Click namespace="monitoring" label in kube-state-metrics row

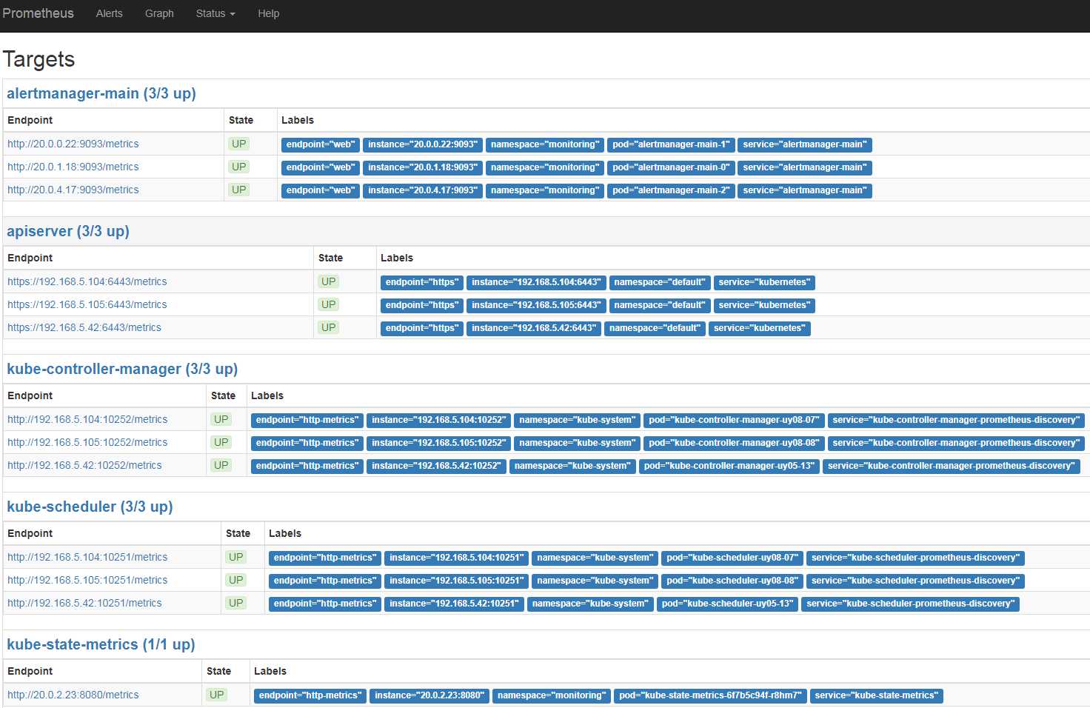click(x=552, y=695)
